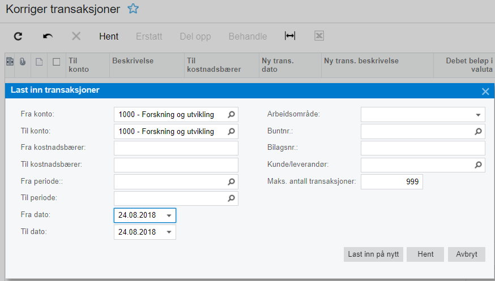Open the Fra dato date picker
This screenshot has height=281, width=495.
click(169, 215)
